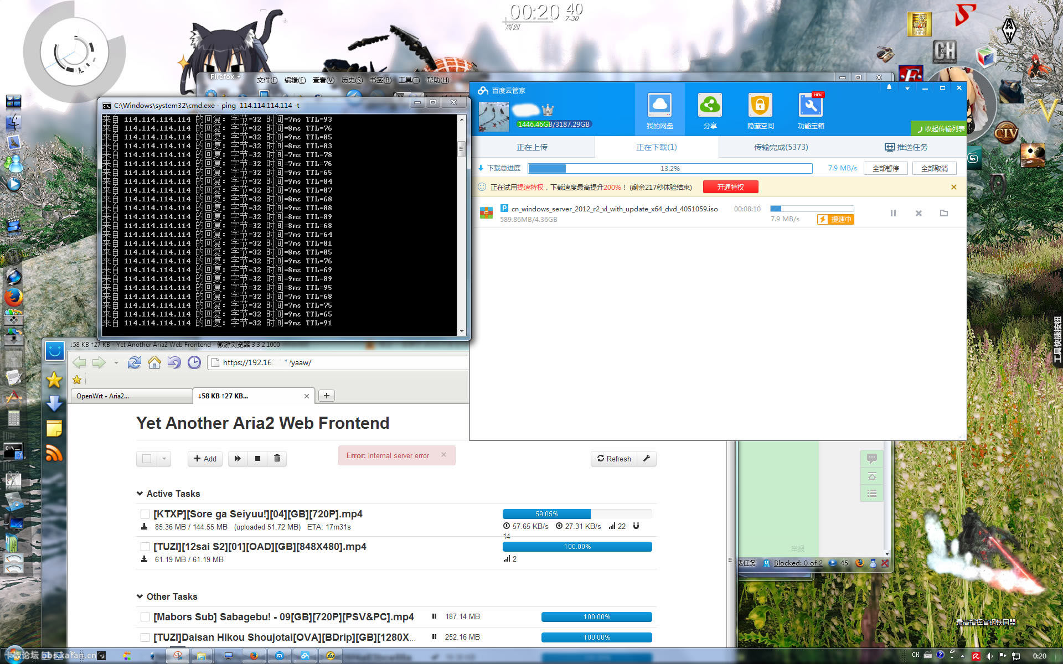Open Baidu Cloud title bar dropdown menu
This screenshot has width=1063, height=664.
907,87
